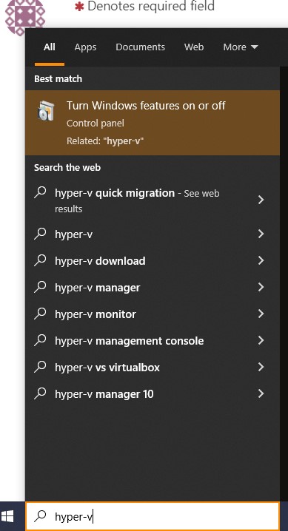The height and width of the screenshot is (531, 288).
Task: Click search icon beside hyper-v vs virtualbox
Action: click(x=40, y=366)
